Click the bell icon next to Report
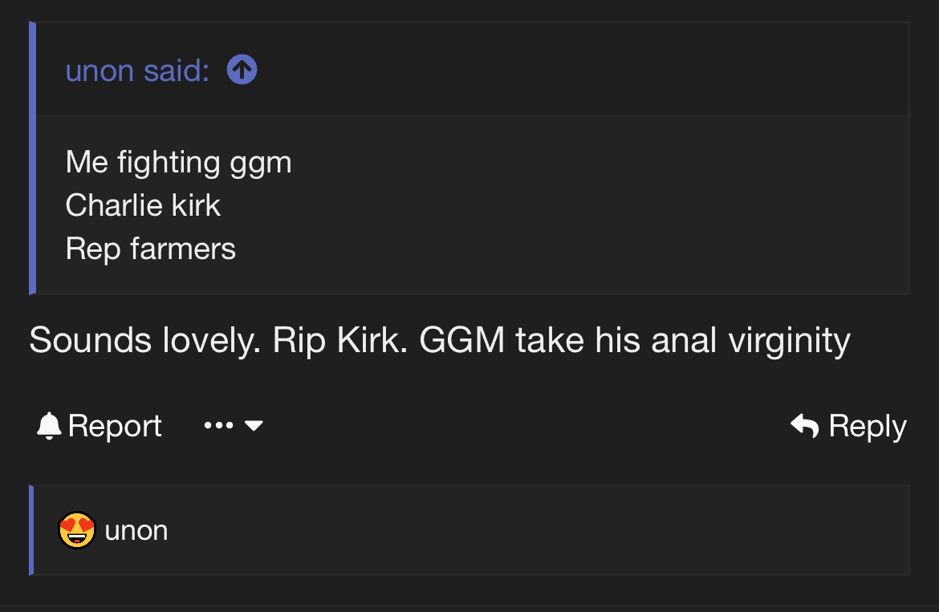The width and height of the screenshot is (939, 612). [x=49, y=426]
